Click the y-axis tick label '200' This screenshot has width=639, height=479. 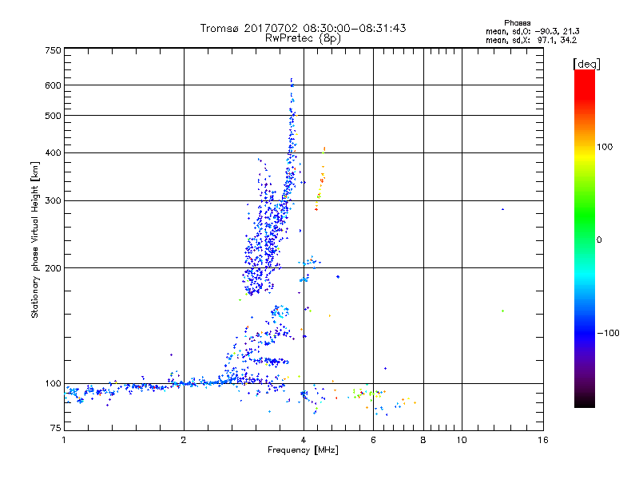point(53,268)
